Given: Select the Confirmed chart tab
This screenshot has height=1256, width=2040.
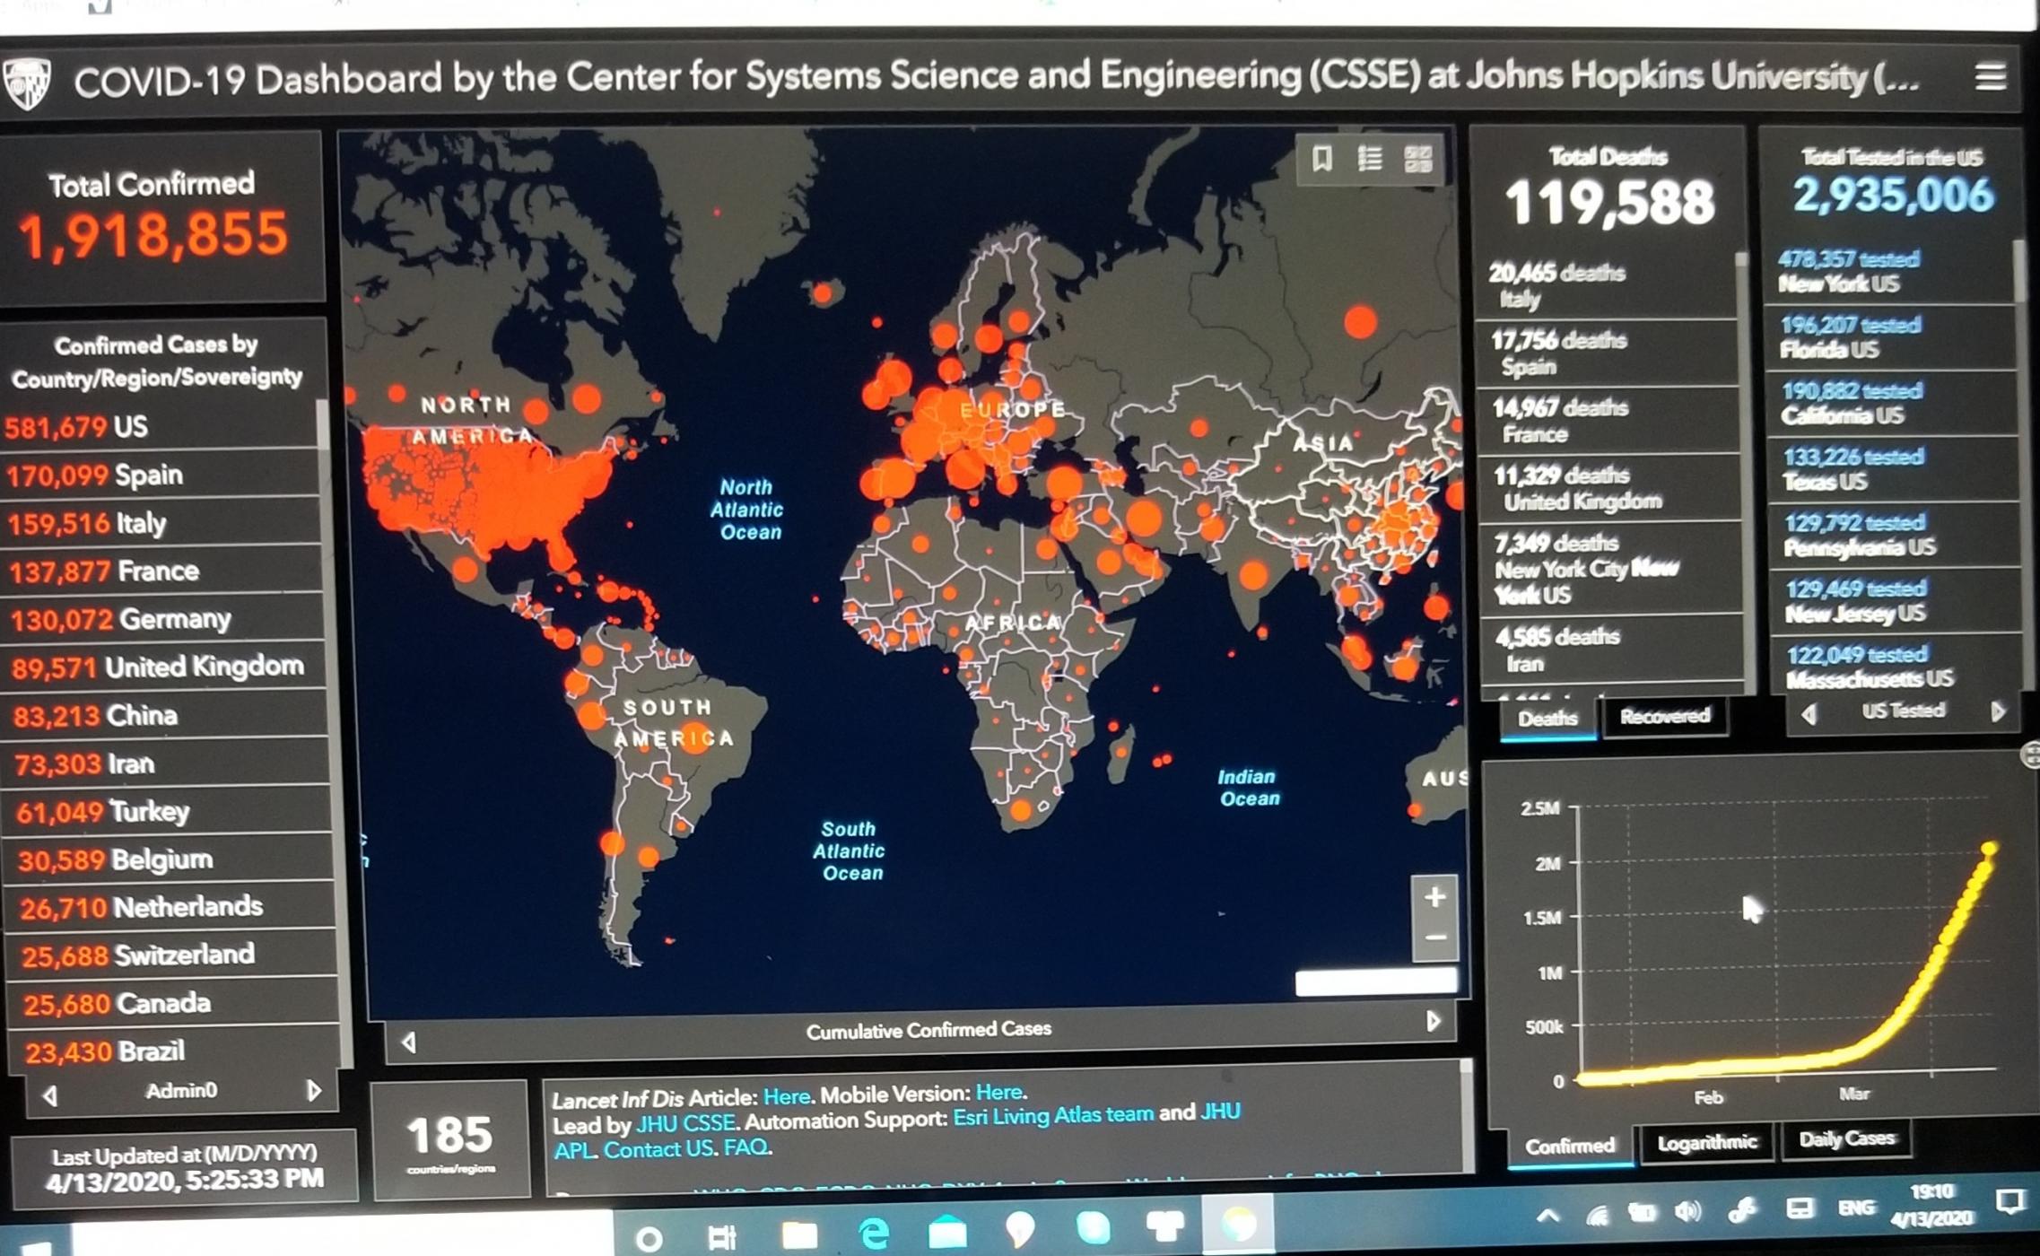Looking at the screenshot, I should tap(1570, 1146).
